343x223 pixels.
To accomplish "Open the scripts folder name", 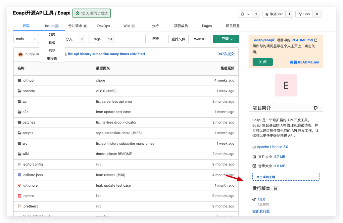I will (28, 133).
